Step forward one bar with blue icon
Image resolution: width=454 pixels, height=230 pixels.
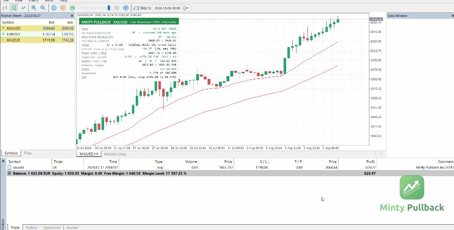click(126, 8)
